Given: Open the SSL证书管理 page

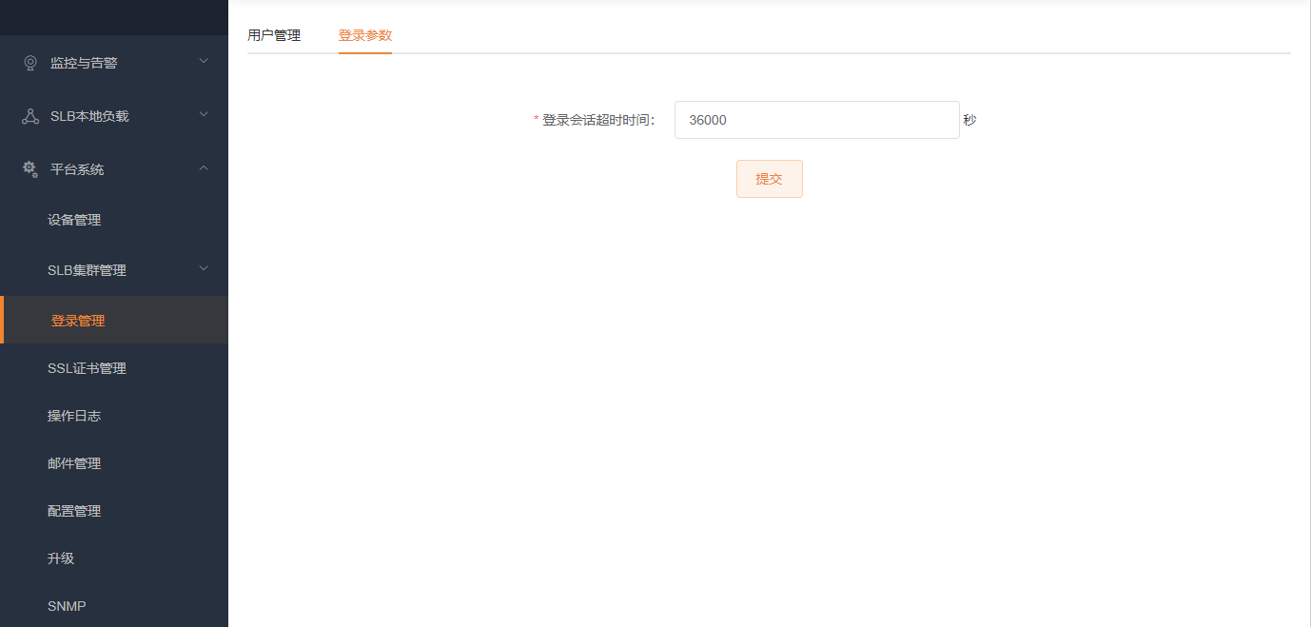Looking at the screenshot, I should coord(88,368).
